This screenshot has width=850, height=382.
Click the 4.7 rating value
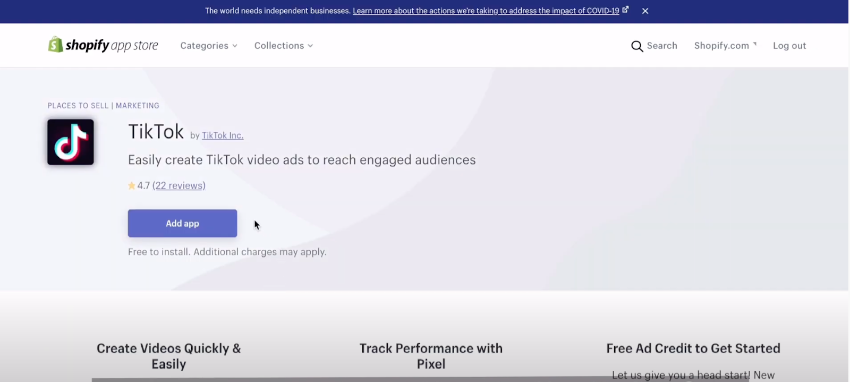143,185
